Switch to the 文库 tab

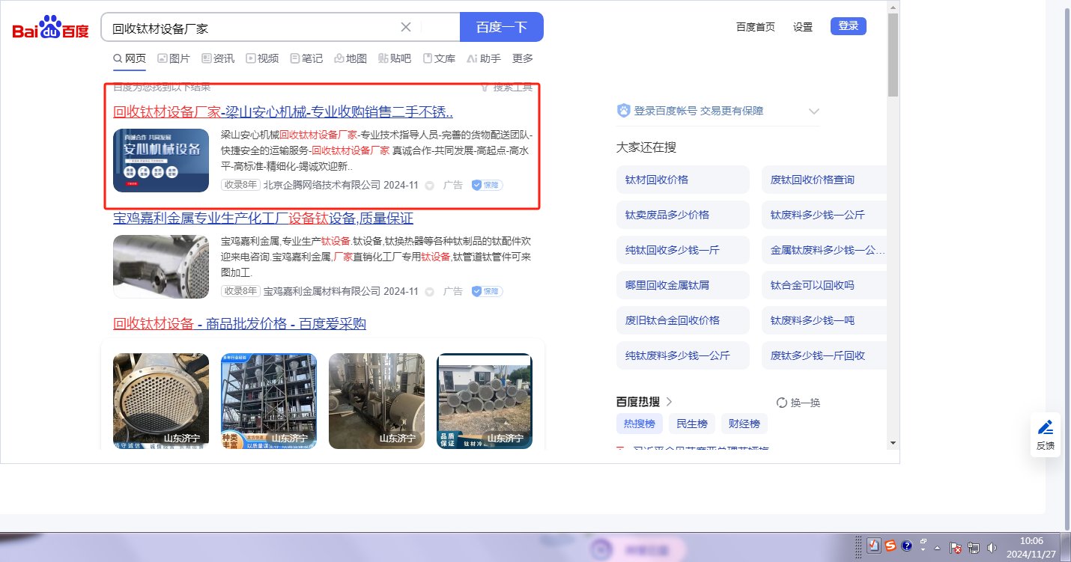(x=439, y=58)
